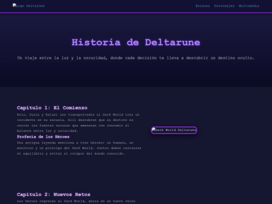The height and width of the screenshot is (204, 272).
Task: Open the Enlaces navigation link
Action: 202,6
